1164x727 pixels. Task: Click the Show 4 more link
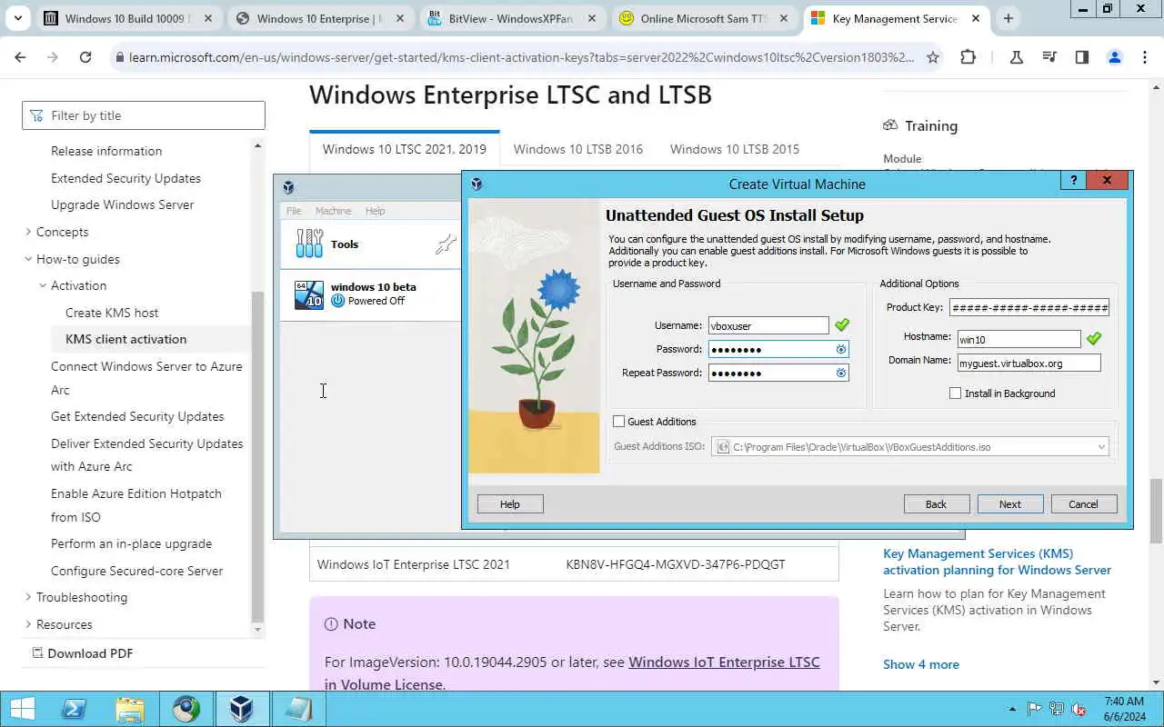coord(921,664)
